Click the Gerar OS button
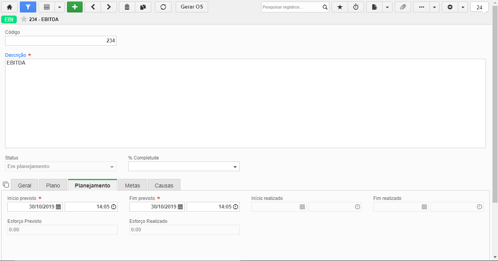Image resolution: width=498 pixels, height=261 pixels. (192, 7)
